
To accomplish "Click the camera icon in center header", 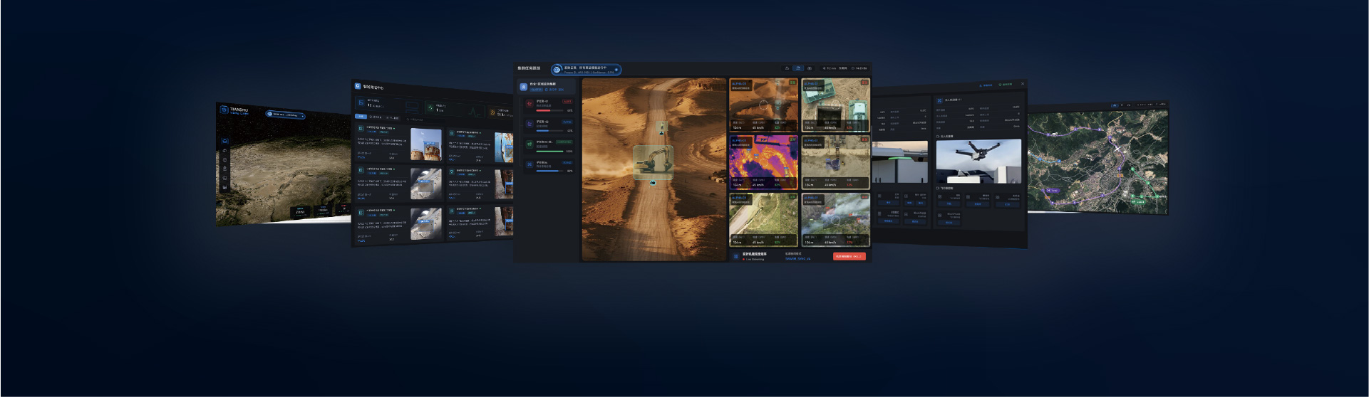I will click(810, 68).
